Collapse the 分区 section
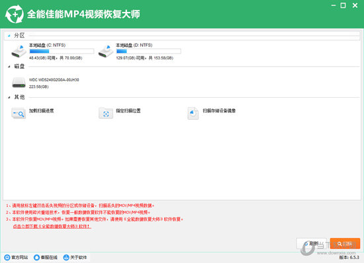Viewport: 364px width, 263px height. tap(9, 36)
